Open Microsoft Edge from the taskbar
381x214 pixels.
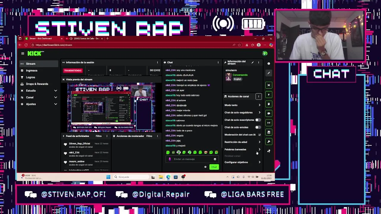[168, 177]
